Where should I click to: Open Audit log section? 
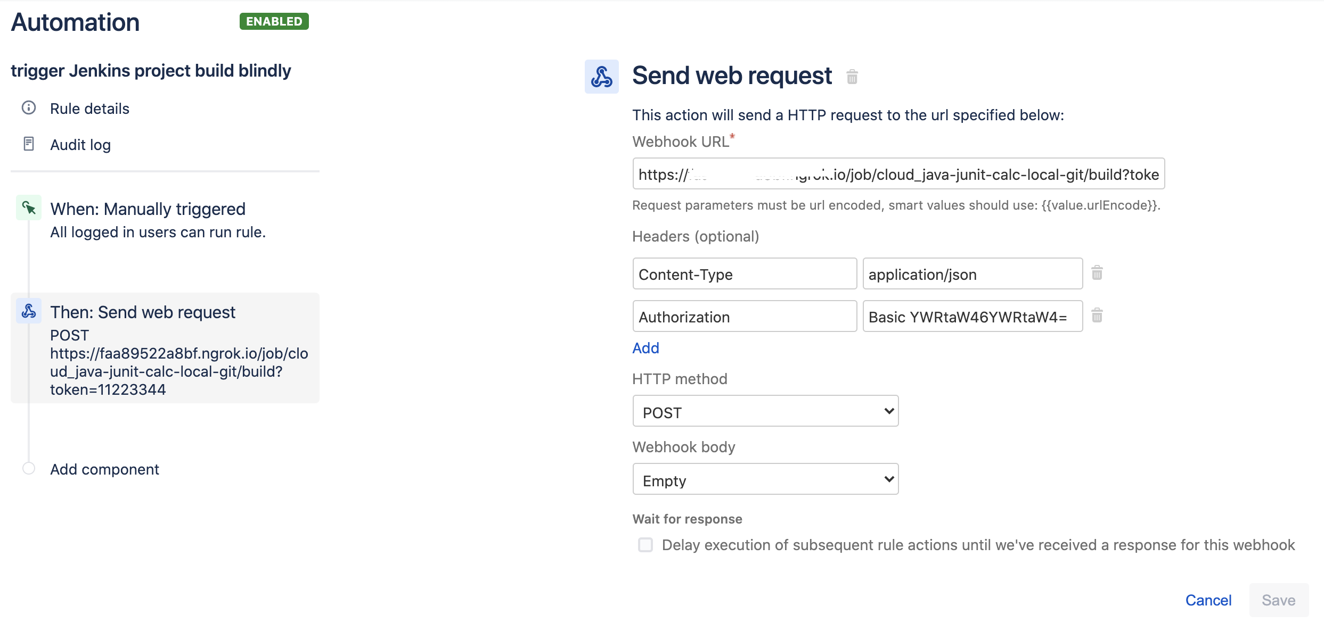80,145
